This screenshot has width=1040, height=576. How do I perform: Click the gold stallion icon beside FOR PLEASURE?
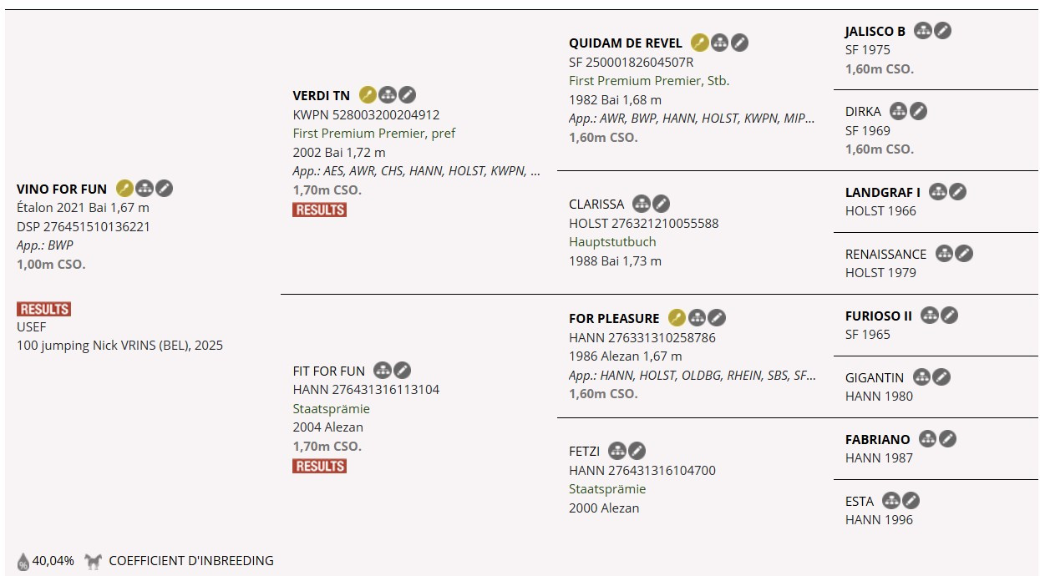pyautogui.click(x=677, y=318)
